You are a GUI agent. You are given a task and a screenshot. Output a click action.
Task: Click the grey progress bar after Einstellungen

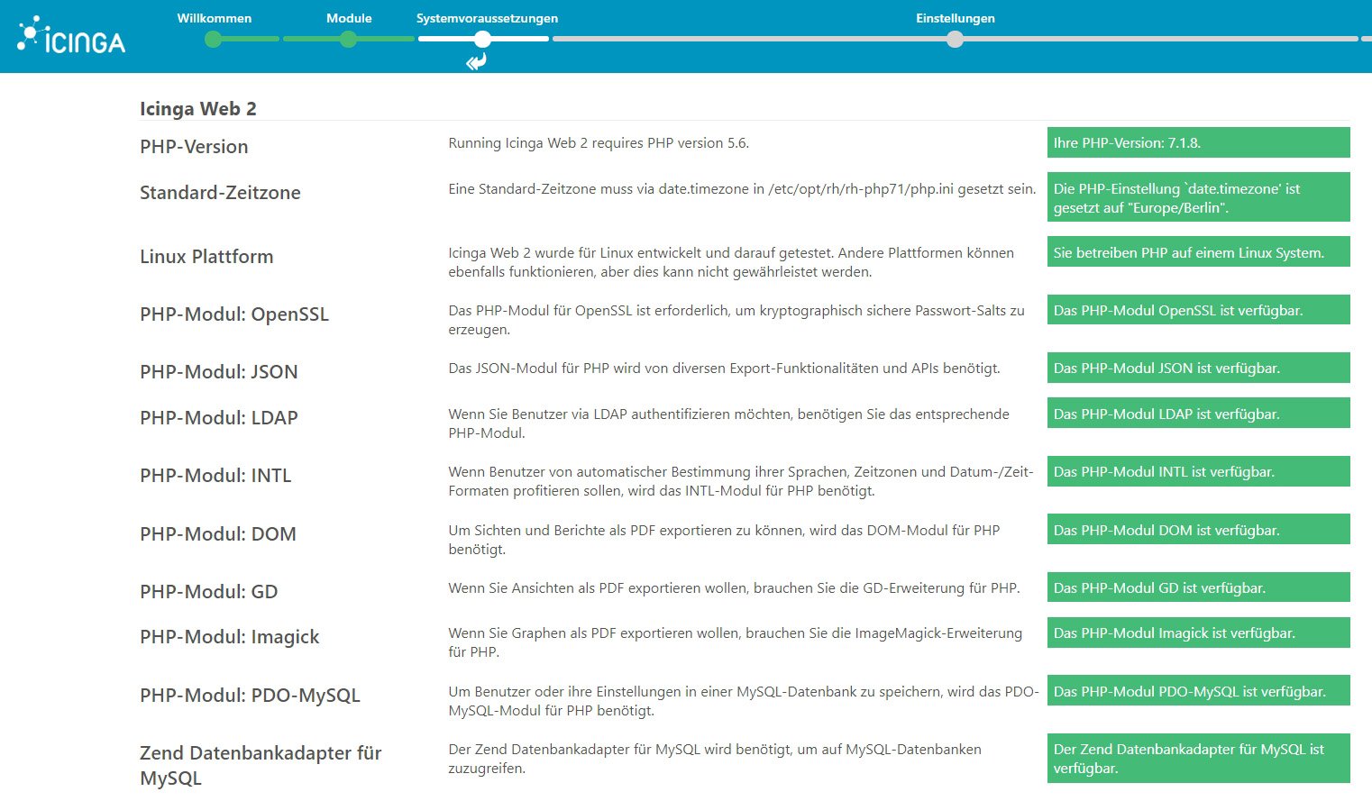[x=1172, y=39]
